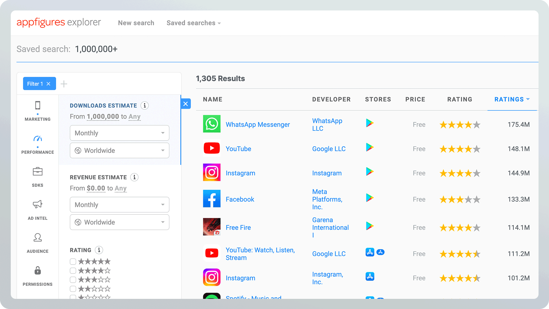Enable the 4-star rating filter
This screenshot has height=309, width=549.
point(73,270)
